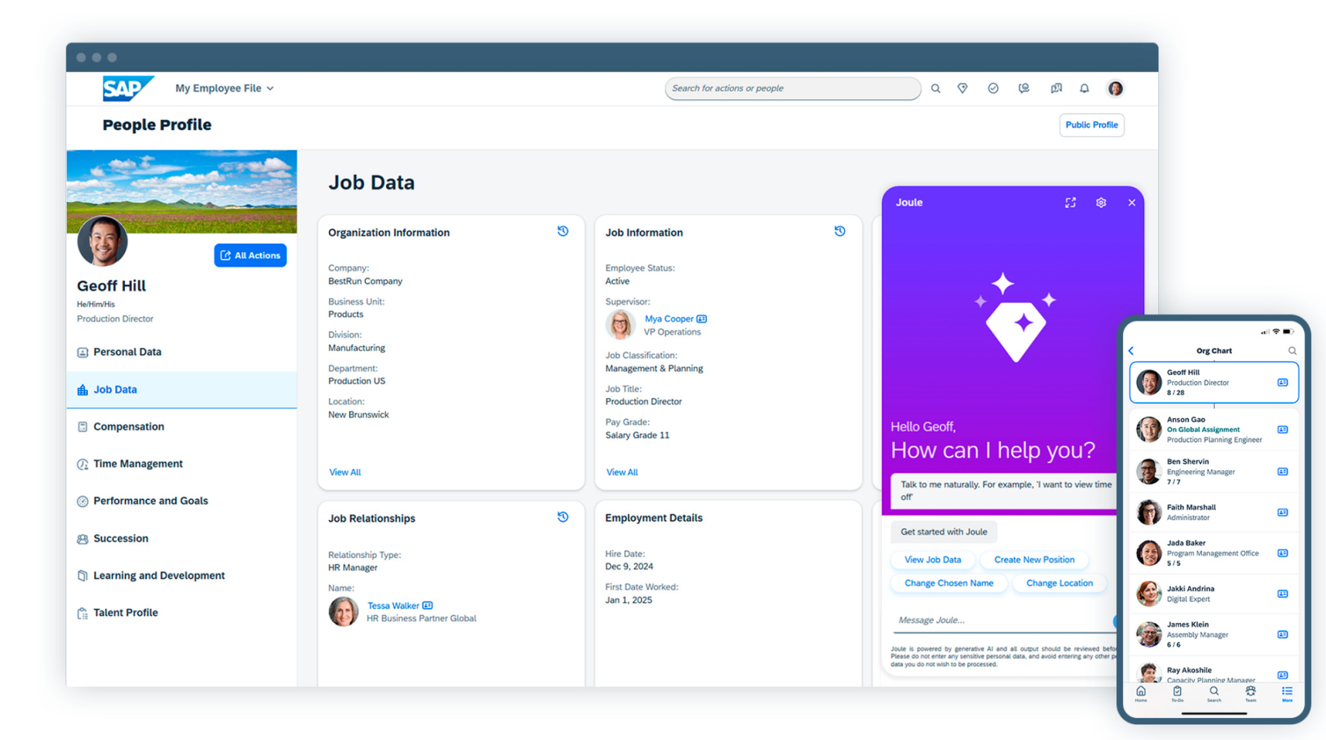Image resolution: width=1326 pixels, height=740 pixels.
Task: Open Jada Baker's card icon in Org Chart
Action: point(1282,553)
